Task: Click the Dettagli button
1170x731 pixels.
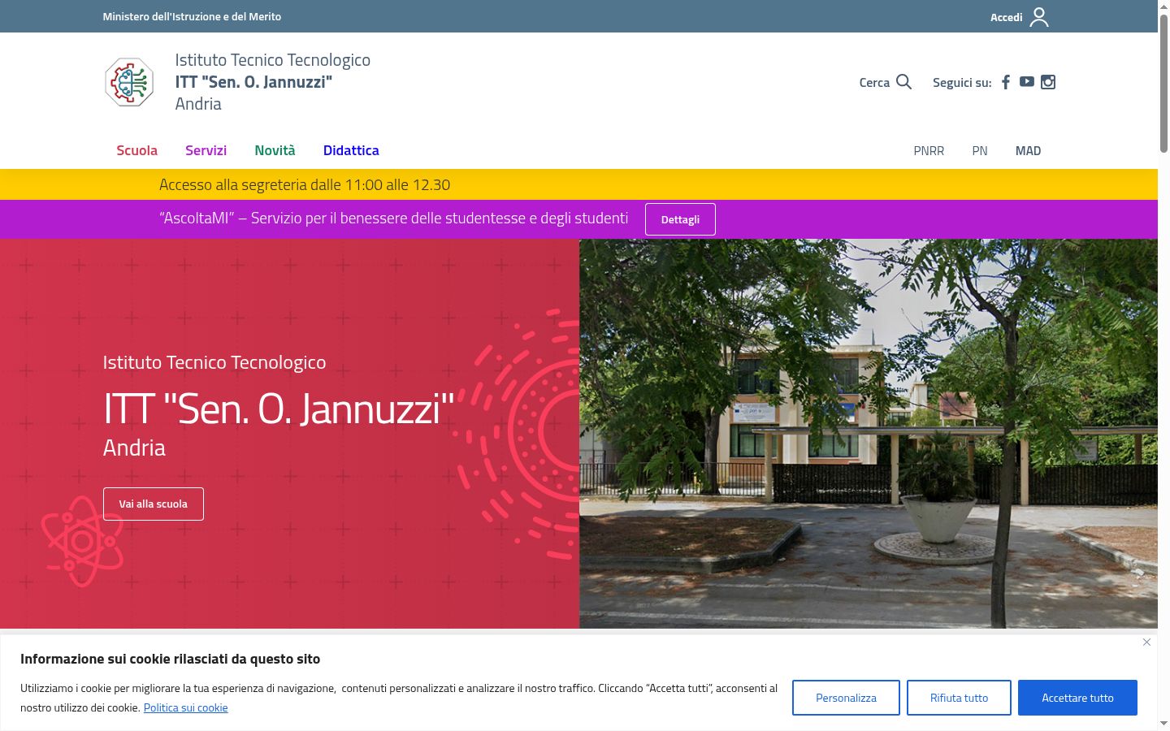Action: click(680, 219)
